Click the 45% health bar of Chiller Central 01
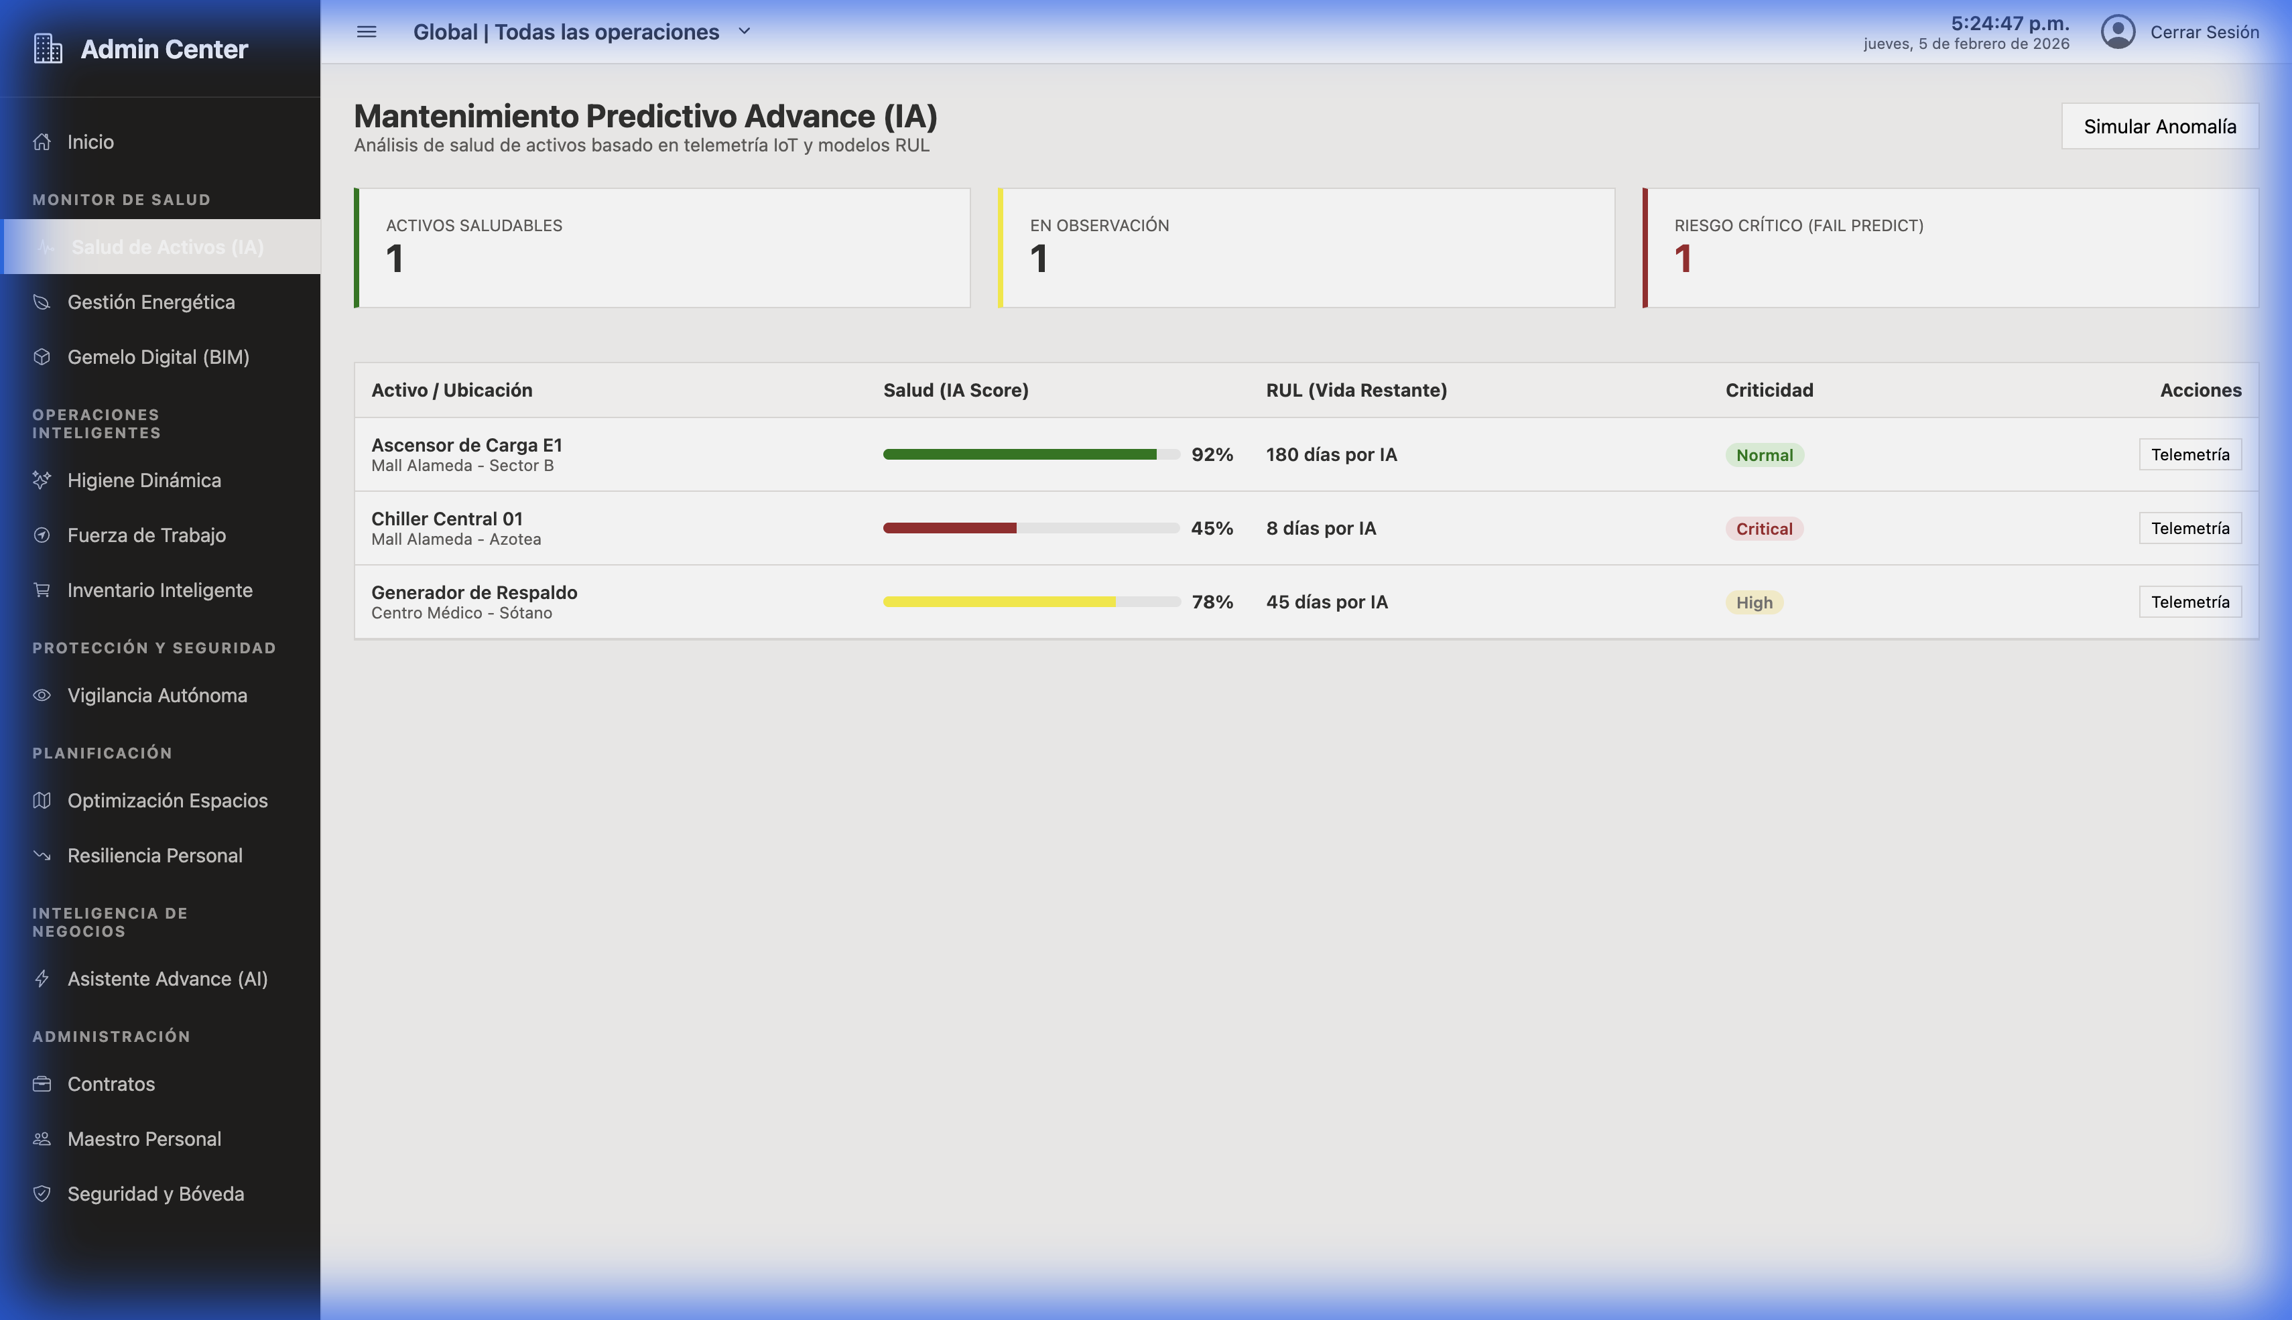This screenshot has width=2292, height=1320. tap(1029, 527)
